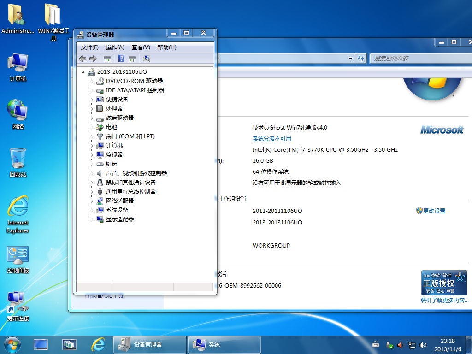Click the tray volume speaker icon
The height and width of the screenshot is (354, 472).
tap(423, 345)
